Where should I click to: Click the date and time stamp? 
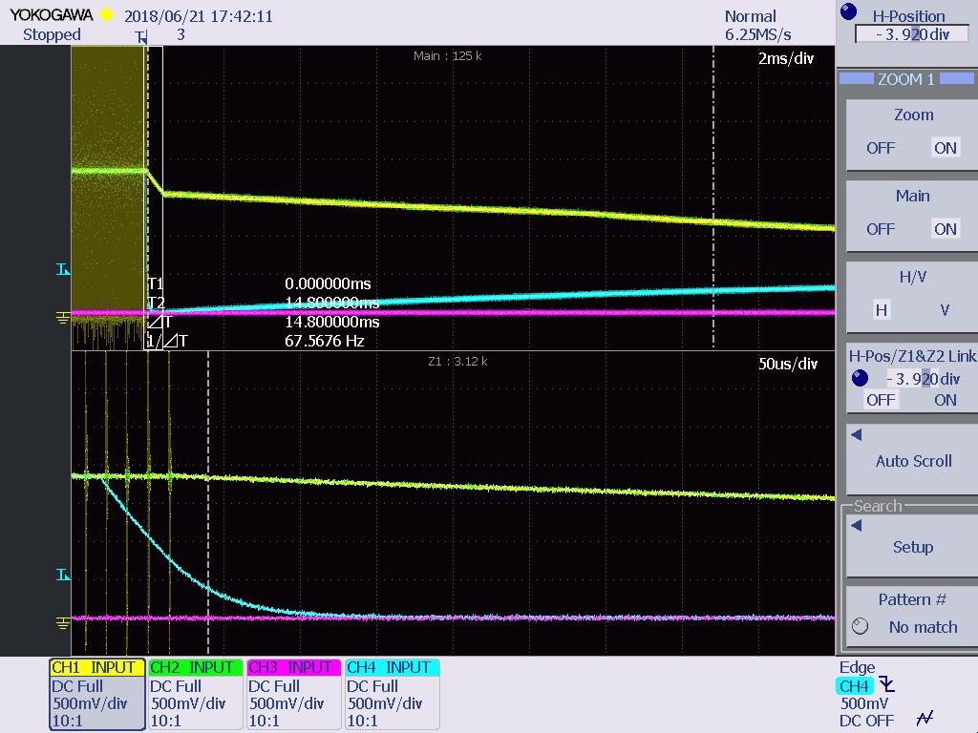[x=199, y=16]
